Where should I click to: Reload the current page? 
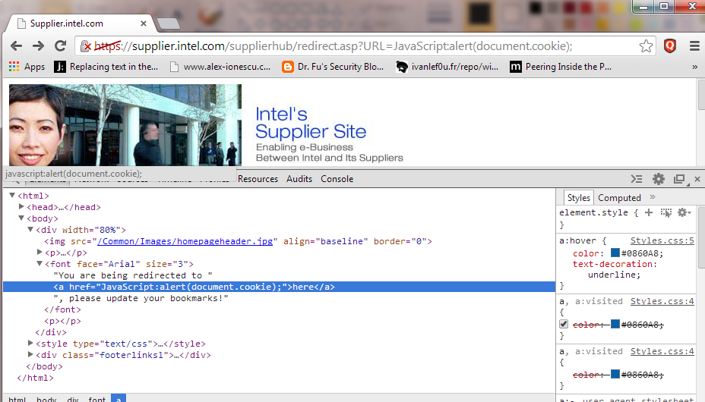[61, 46]
